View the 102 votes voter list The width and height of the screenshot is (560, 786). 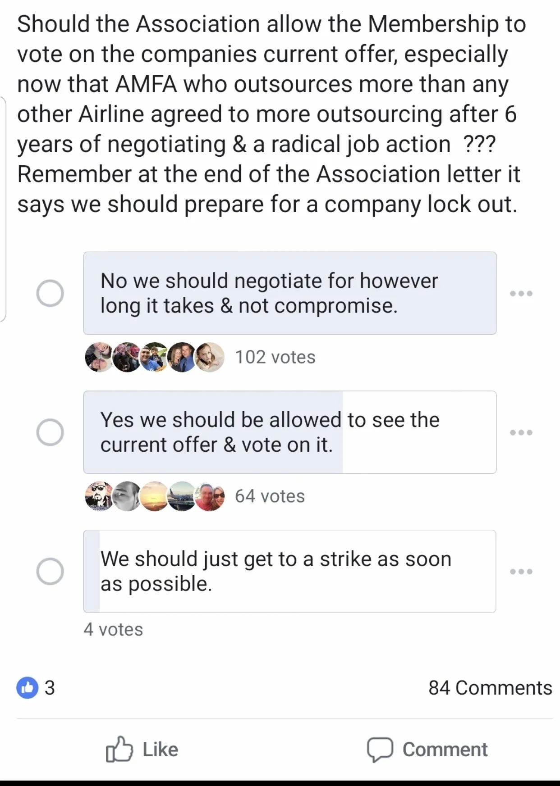275,357
